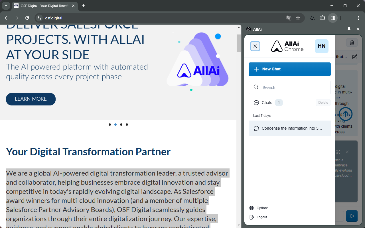Log out using Logout
Image resolution: width=365 pixels, height=228 pixels.
click(x=258, y=217)
